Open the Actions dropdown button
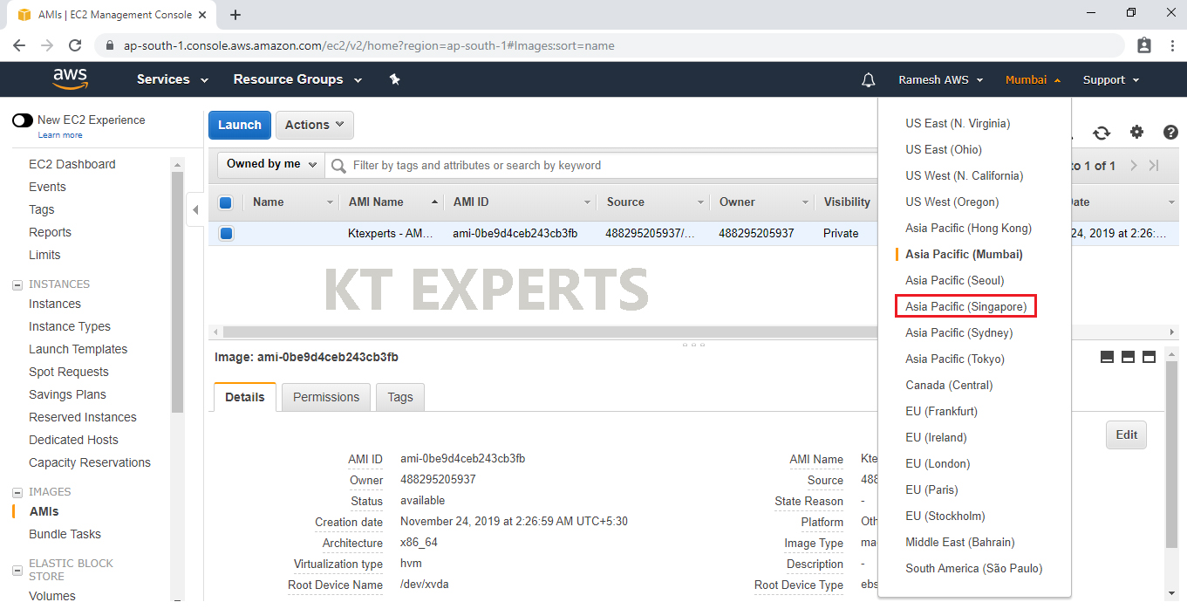Image resolution: width=1187 pixels, height=609 pixels. [315, 125]
